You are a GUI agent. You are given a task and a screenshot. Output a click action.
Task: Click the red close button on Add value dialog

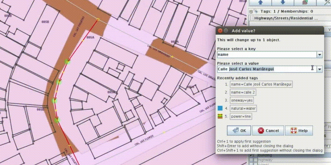220,31
